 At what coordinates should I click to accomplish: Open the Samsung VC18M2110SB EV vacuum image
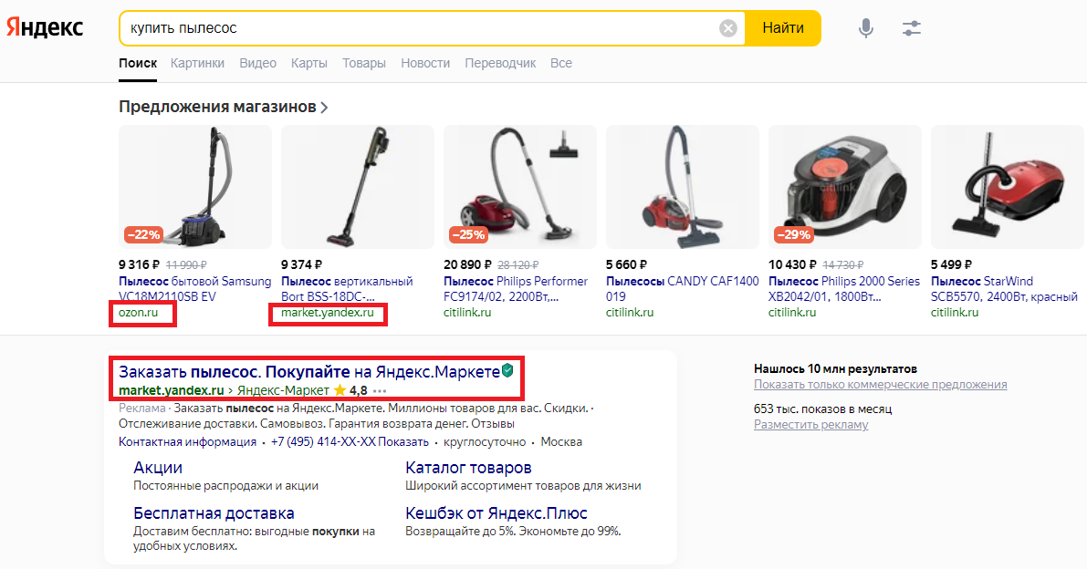[194, 187]
